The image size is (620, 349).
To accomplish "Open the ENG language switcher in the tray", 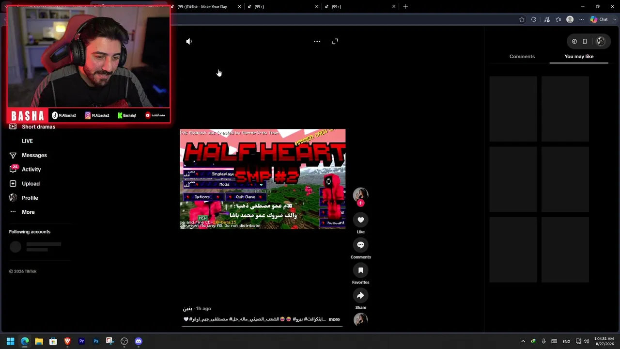I will 566,342.
